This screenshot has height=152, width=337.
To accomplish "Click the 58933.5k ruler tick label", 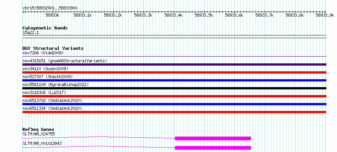I will click(204, 15).
